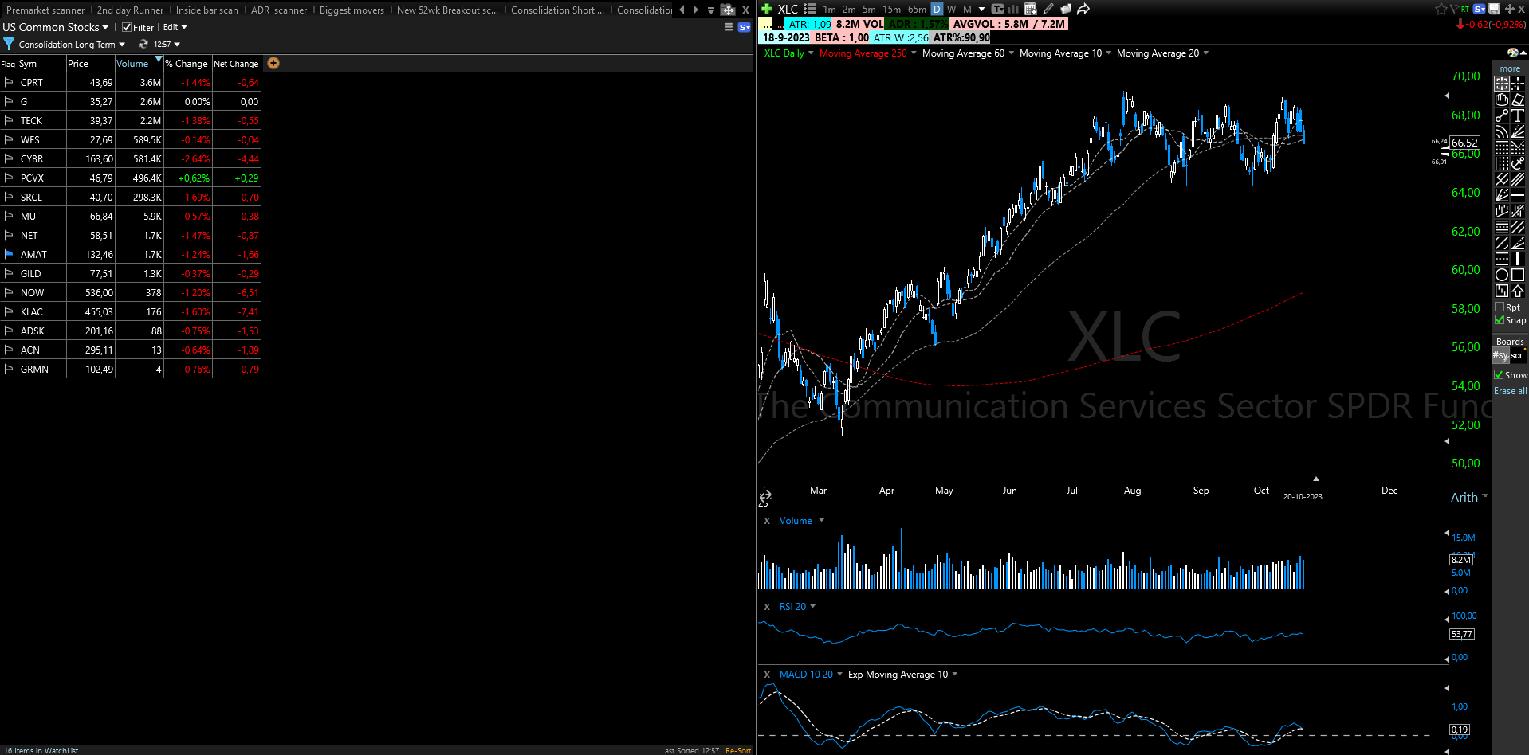Select the #sy board swatch
Viewport: 1529px width, 755px height.
[x=1501, y=356]
